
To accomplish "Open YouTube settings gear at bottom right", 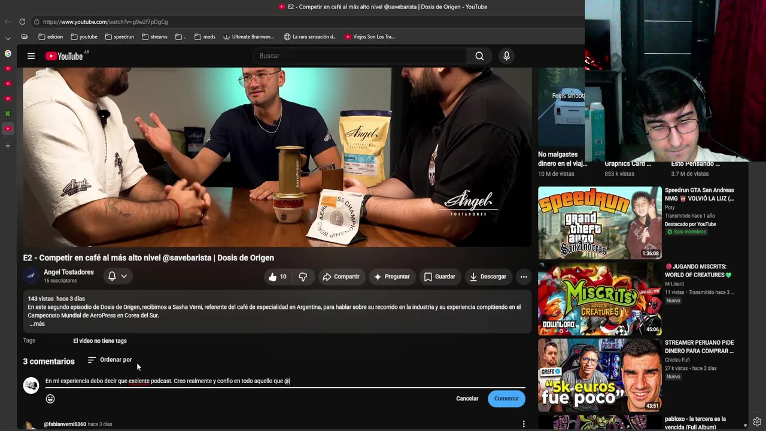I will pos(757,422).
